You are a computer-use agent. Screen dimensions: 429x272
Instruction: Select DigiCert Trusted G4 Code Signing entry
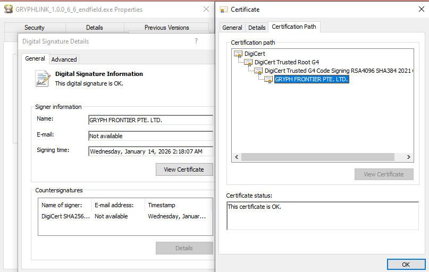coord(339,71)
